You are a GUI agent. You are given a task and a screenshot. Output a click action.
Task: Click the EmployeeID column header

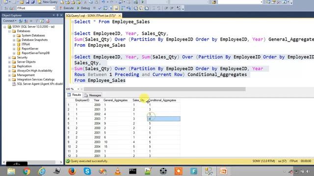(82, 100)
